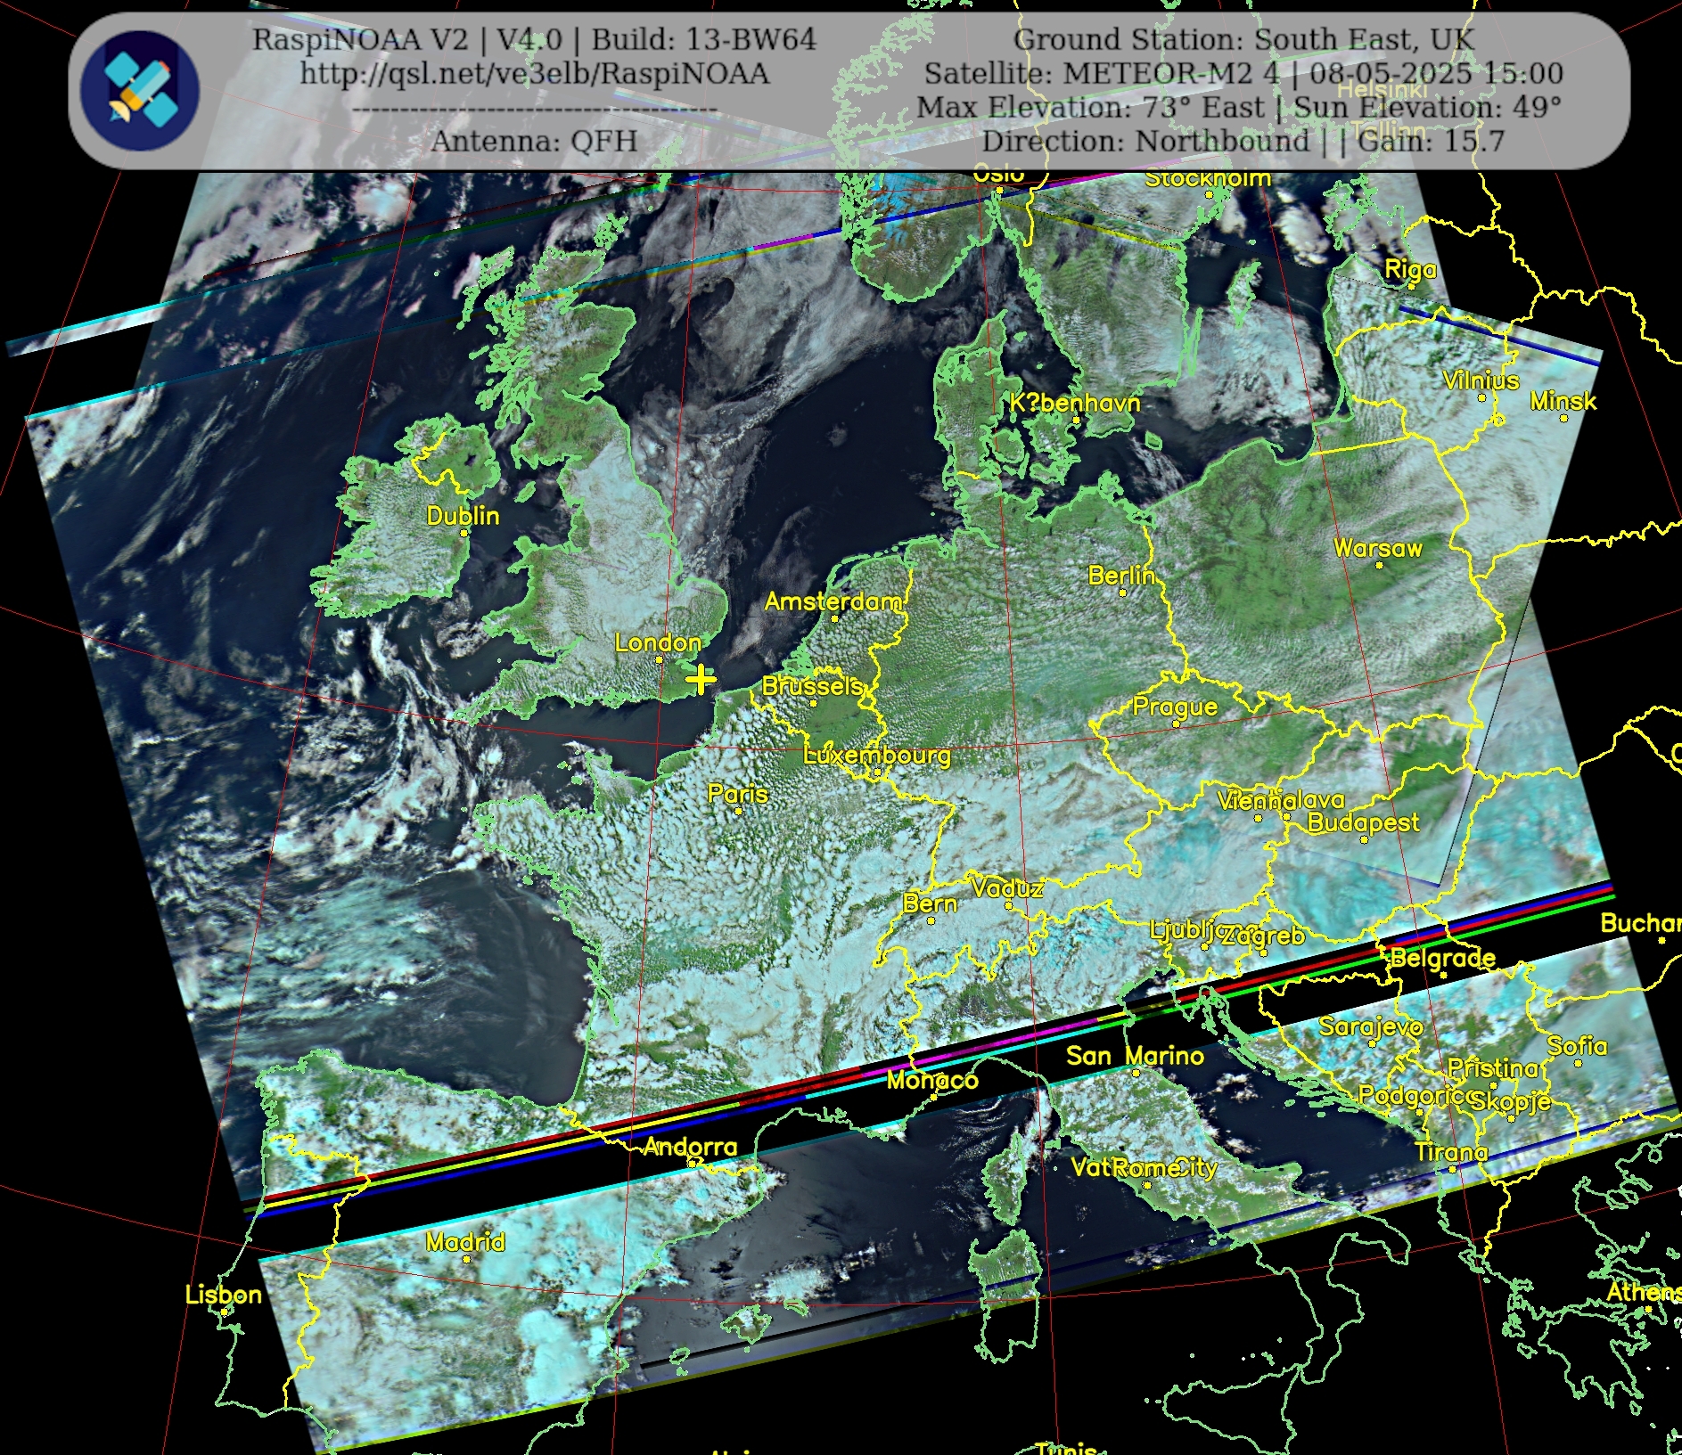
Task: Click the K?benhavn city label
Action: pyautogui.click(x=1075, y=403)
